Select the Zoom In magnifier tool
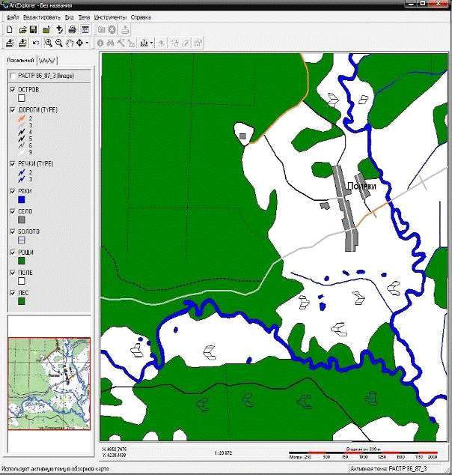The height and width of the screenshot is (475, 452). pyautogui.click(x=46, y=43)
